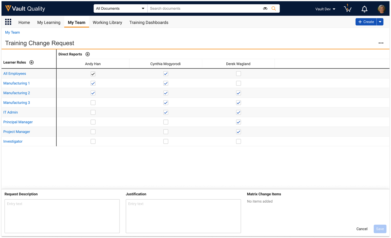Add a learner role with plus icon

click(x=31, y=62)
